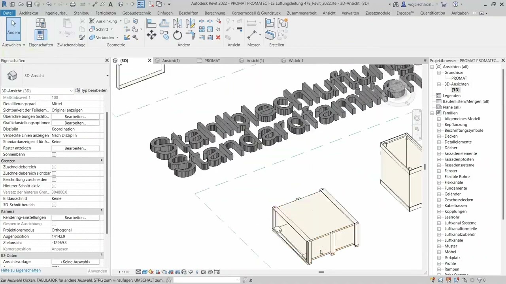The height and width of the screenshot is (284, 506).
Task: Click Bearbeiten for Raster anzeigen
Action: [75, 148]
